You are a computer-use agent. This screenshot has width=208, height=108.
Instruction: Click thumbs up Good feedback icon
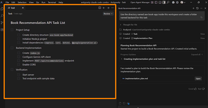click(x=196, y=89)
